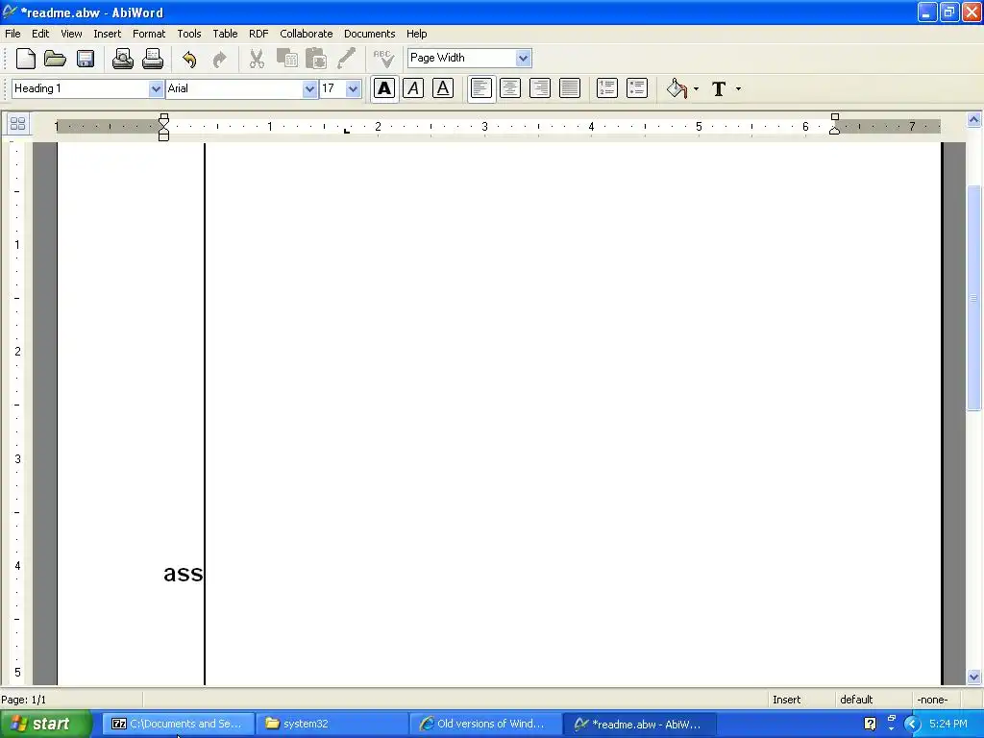984x738 pixels.
Task: Open the Documents menu
Action: pyautogui.click(x=370, y=34)
